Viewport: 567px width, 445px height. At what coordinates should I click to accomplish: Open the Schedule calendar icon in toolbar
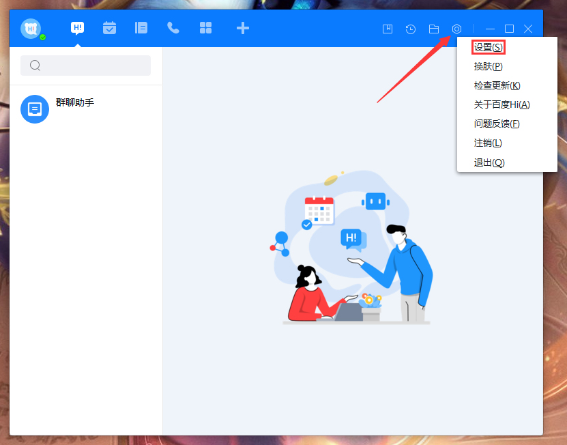pos(109,28)
